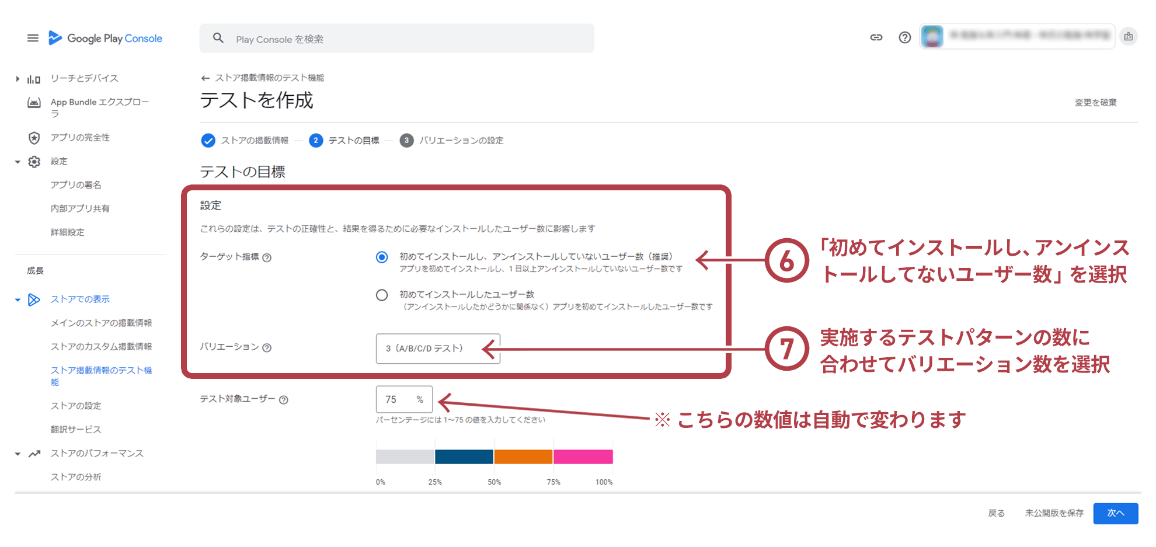Select 初めてインストールしたユーザー数 radio option
Screen dimensions: 1156x547
tap(382, 295)
